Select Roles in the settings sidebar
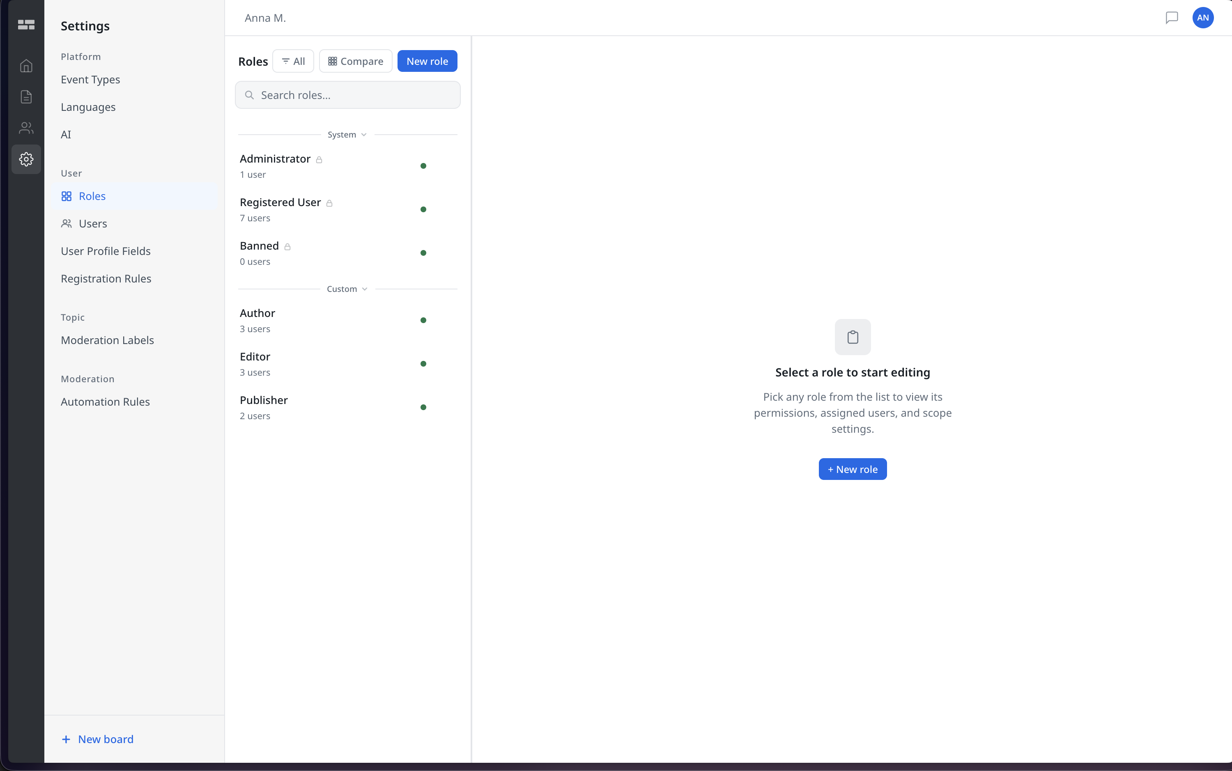Screen dimensions: 1232x771 click(x=135, y=196)
